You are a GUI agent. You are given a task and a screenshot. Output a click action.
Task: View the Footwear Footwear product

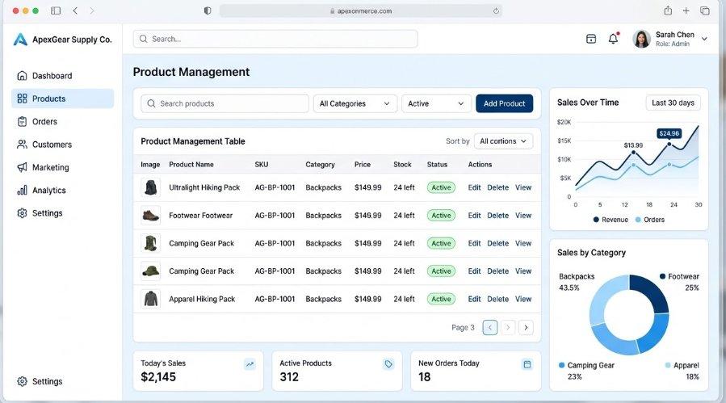523,216
